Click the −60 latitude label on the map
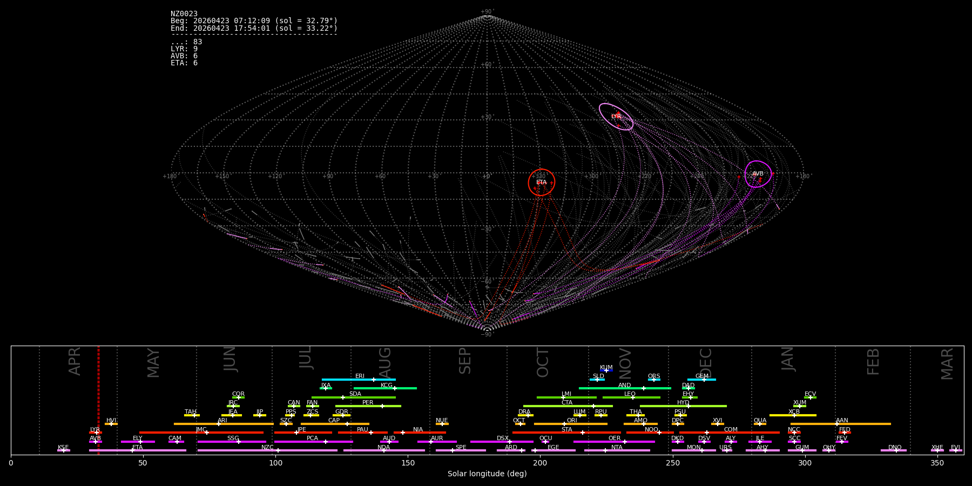Screen dimensions: 972x486 pyautogui.click(x=487, y=282)
